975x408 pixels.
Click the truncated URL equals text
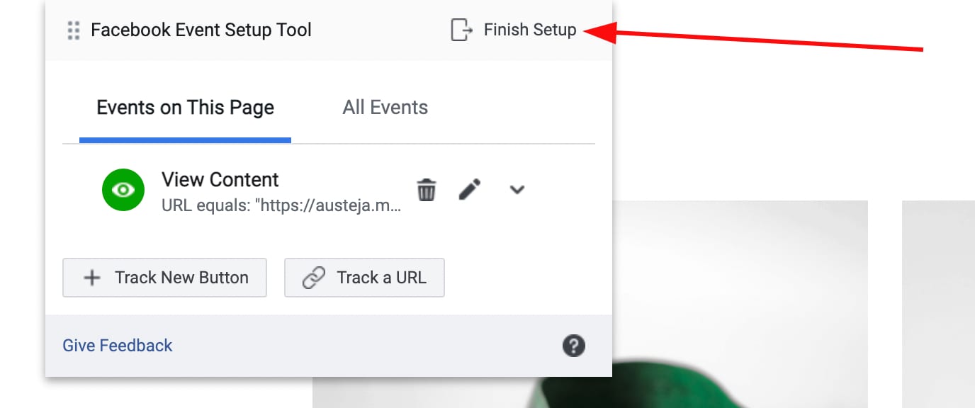pos(281,205)
